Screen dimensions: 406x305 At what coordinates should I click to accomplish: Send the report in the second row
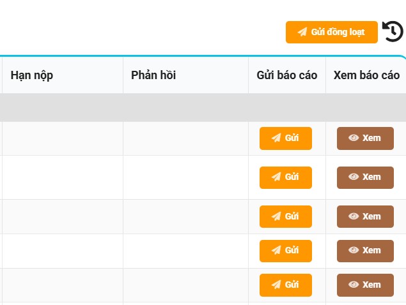(285, 177)
